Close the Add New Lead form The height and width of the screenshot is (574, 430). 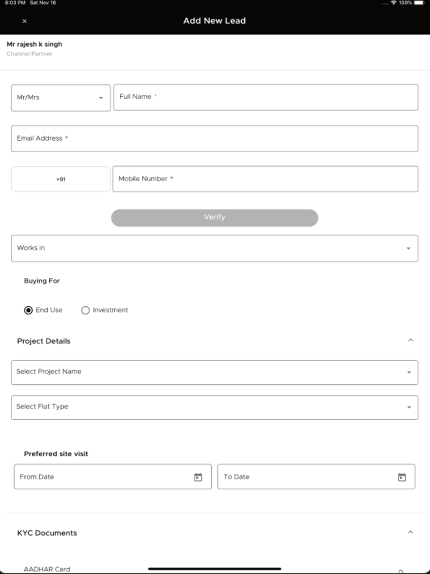tap(25, 21)
